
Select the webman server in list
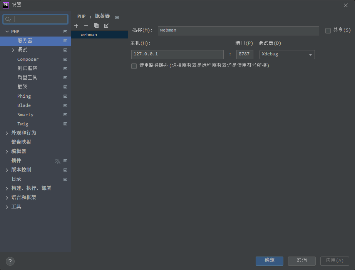pos(100,35)
